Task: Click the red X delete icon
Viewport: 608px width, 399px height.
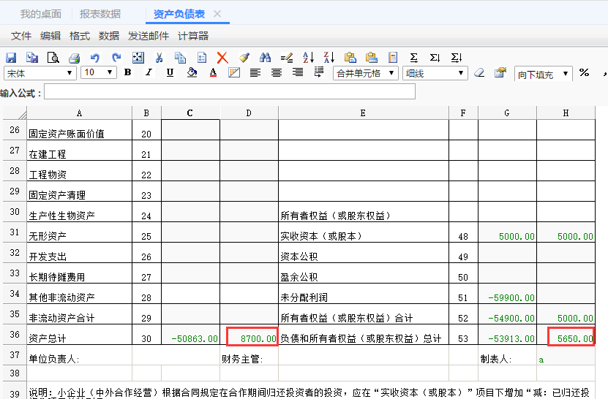Action: coord(222,58)
